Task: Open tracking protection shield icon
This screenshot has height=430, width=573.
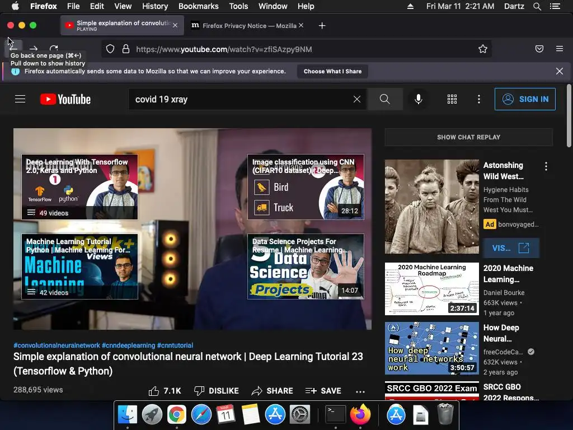Action: (x=110, y=49)
